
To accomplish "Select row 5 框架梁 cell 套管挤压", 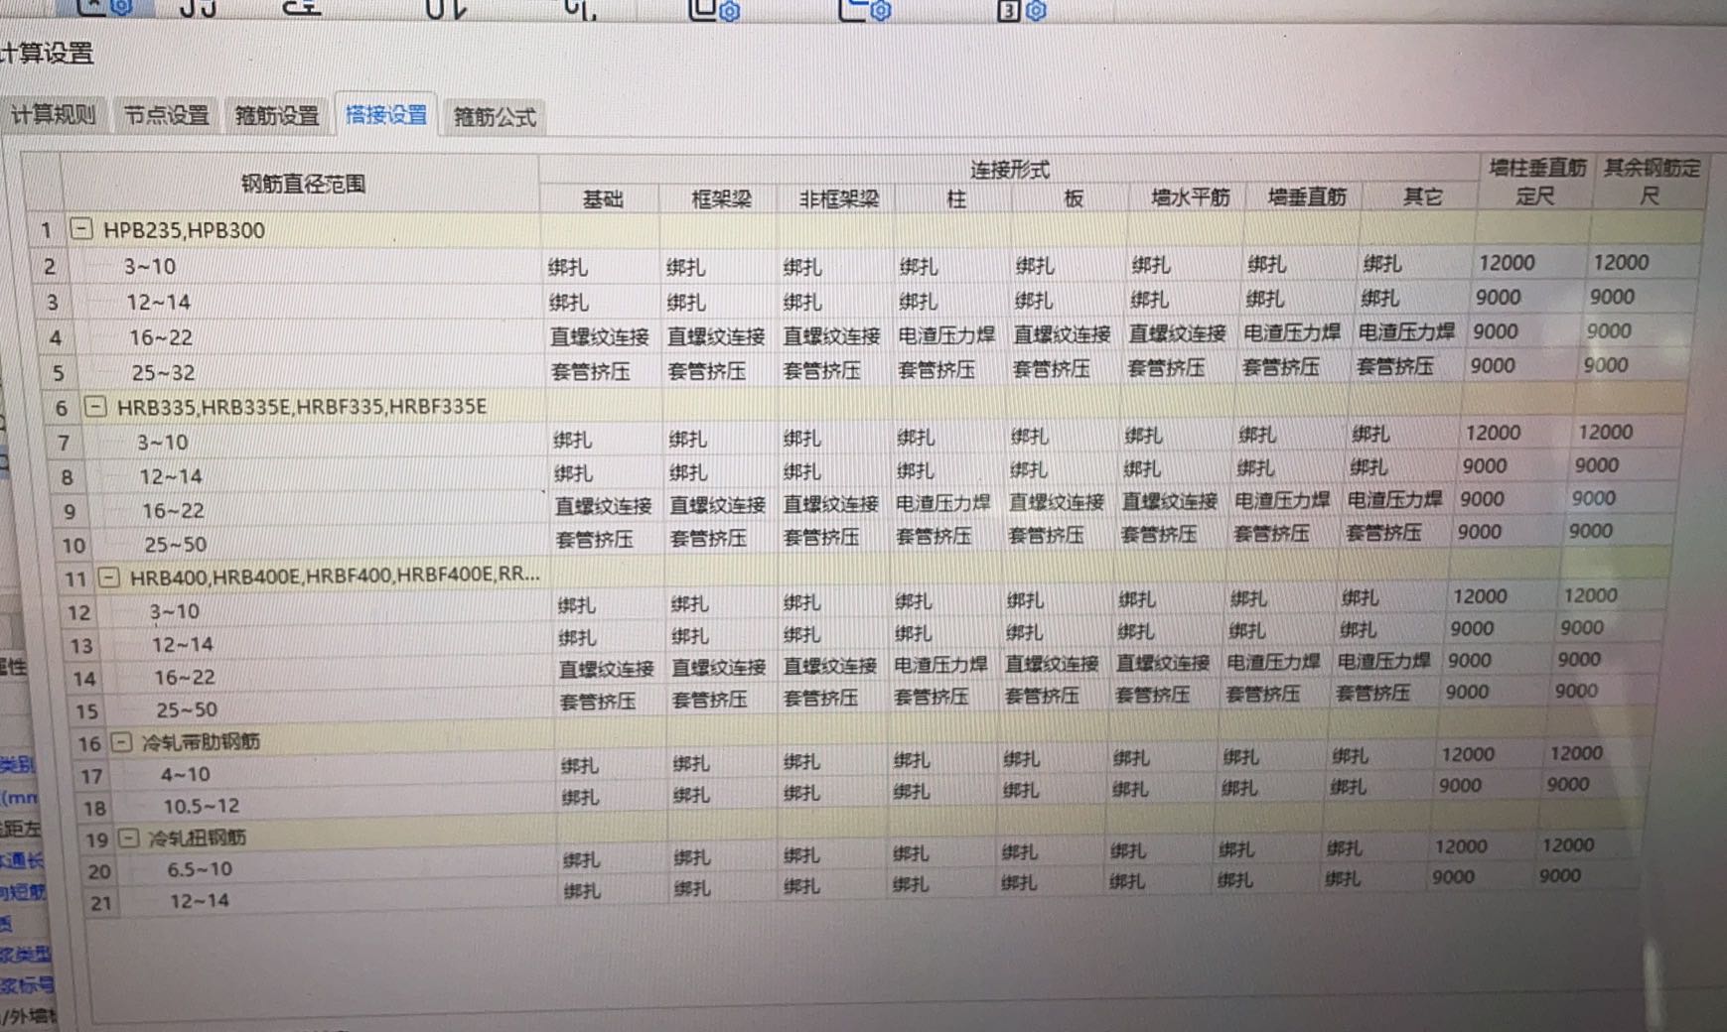I will click(x=706, y=371).
